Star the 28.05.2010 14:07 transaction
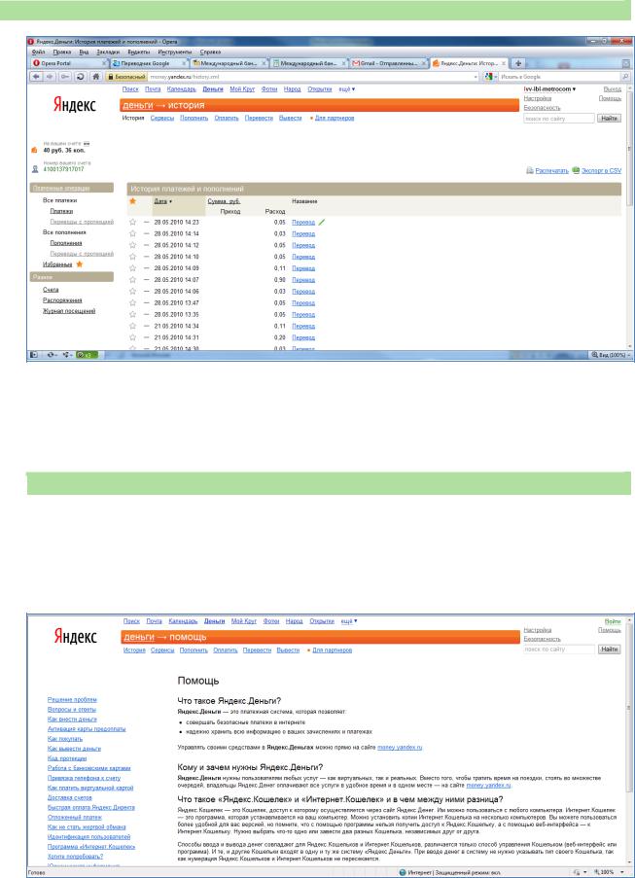Image resolution: width=635 pixels, height=878 pixels. click(x=132, y=279)
